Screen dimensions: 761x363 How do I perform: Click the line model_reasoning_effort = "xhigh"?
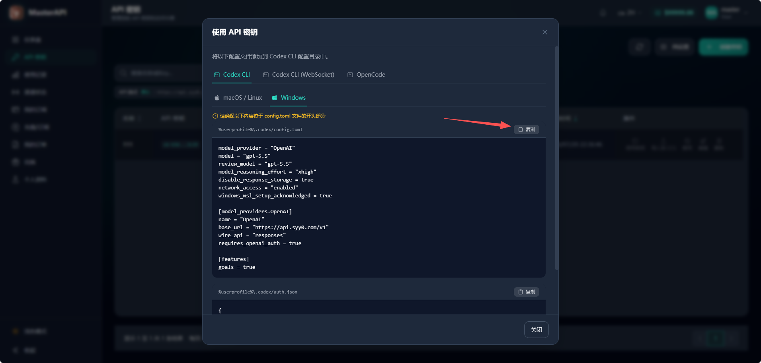pyautogui.click(x=267, y=172)
